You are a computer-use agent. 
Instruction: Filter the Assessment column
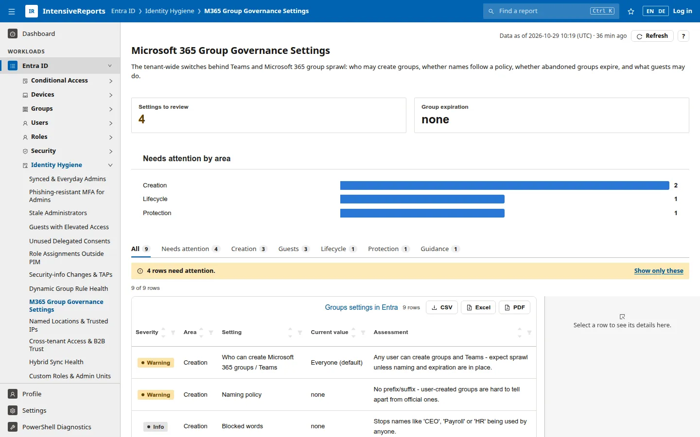pyautogui.click(x=529, y=333)
